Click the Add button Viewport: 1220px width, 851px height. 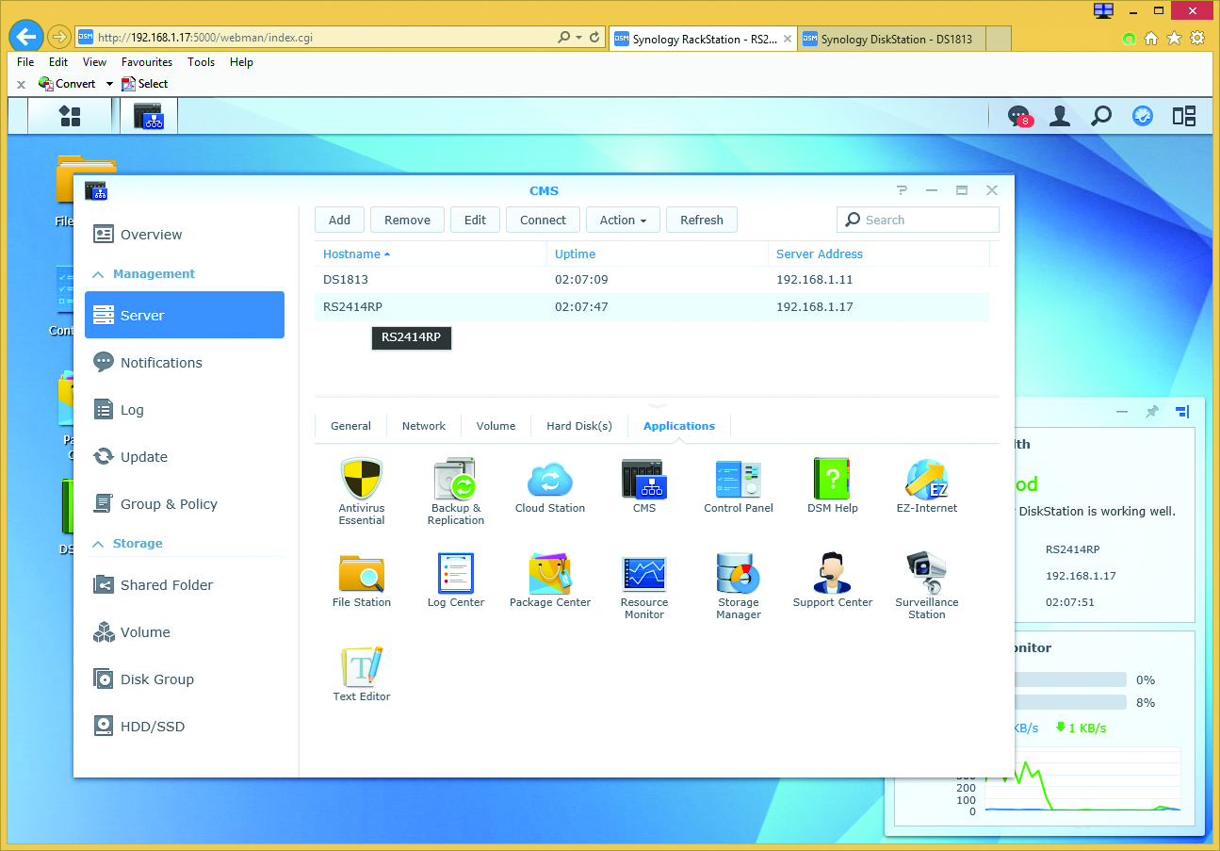340,220
